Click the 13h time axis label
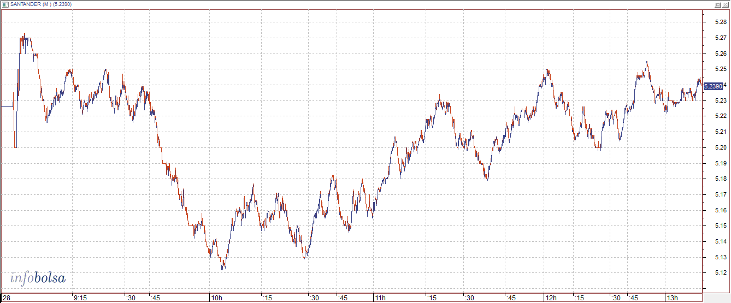Image resolution: width=731 pixels, height=303 pixels. coord(671,298)
